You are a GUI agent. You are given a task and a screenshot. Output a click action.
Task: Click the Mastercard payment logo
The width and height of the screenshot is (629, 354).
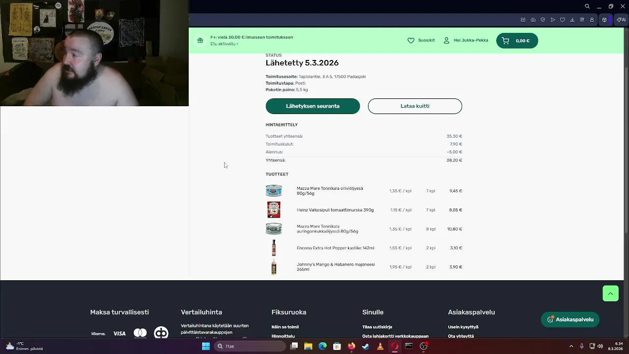(140, 333)
